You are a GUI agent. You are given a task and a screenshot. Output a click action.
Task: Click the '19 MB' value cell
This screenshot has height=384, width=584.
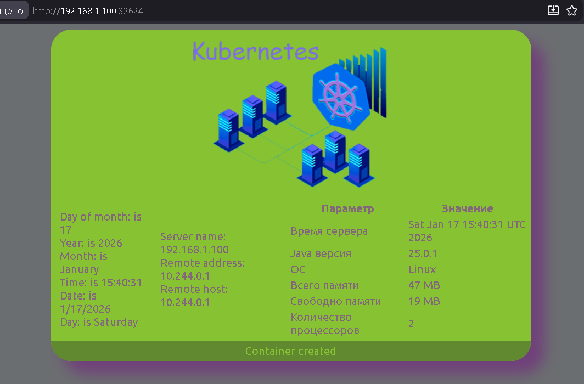coord(424,301)
